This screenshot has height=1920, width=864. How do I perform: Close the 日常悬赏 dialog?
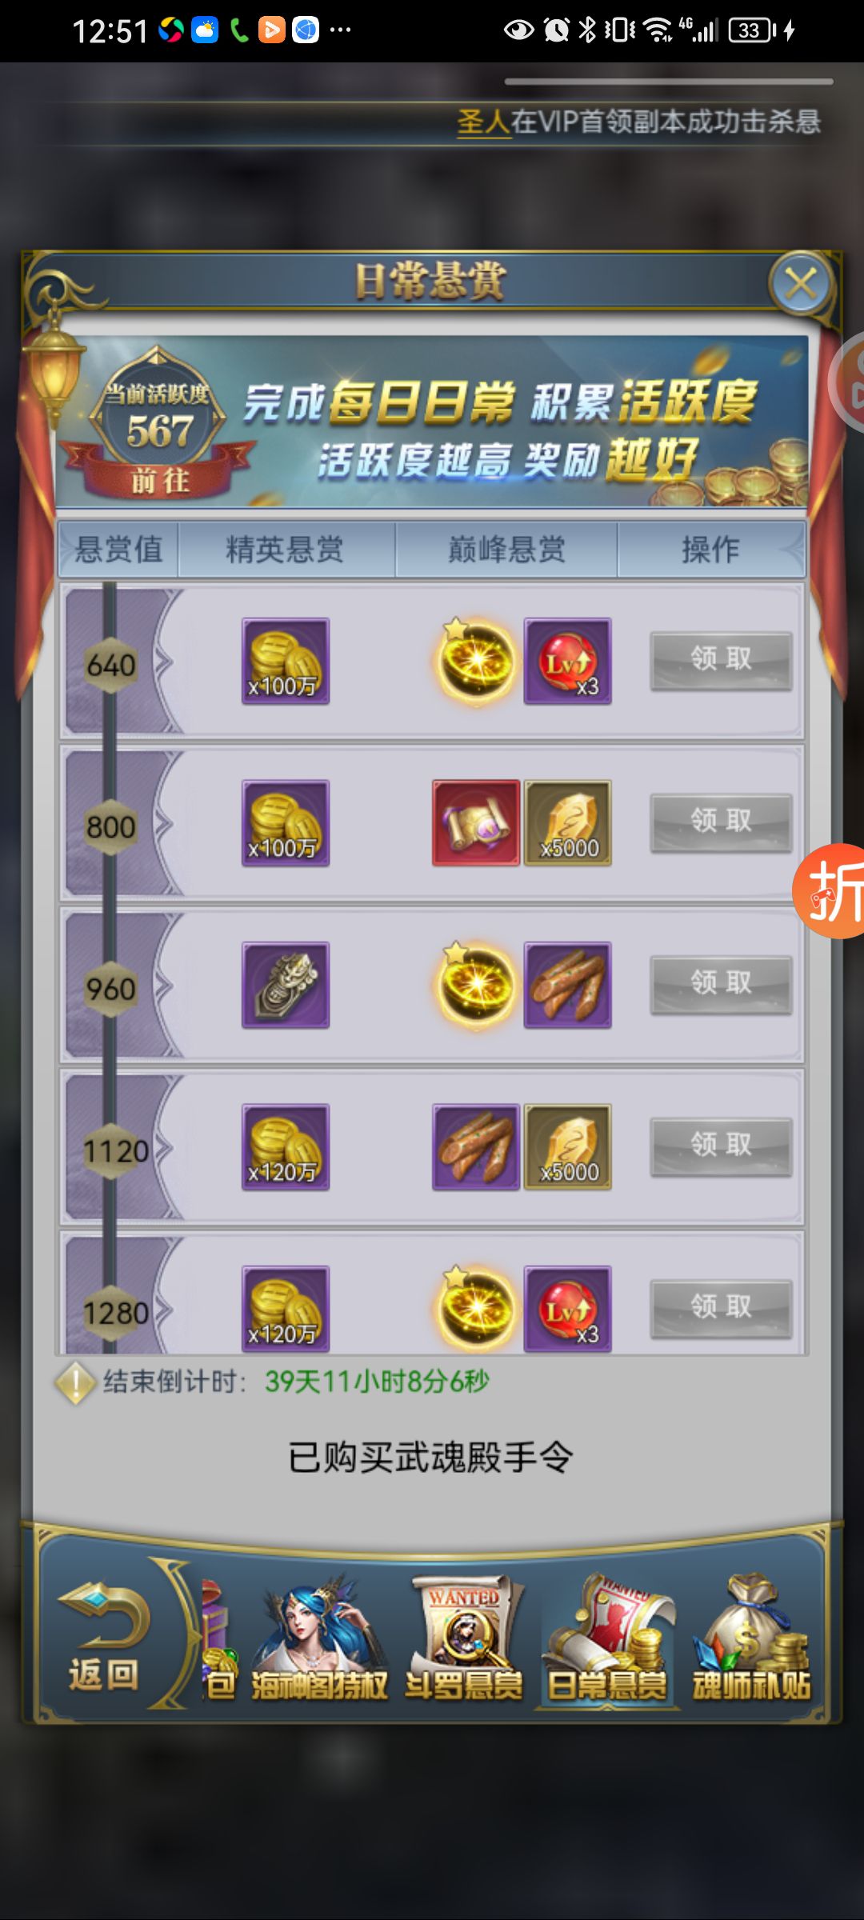pos(800,283)
